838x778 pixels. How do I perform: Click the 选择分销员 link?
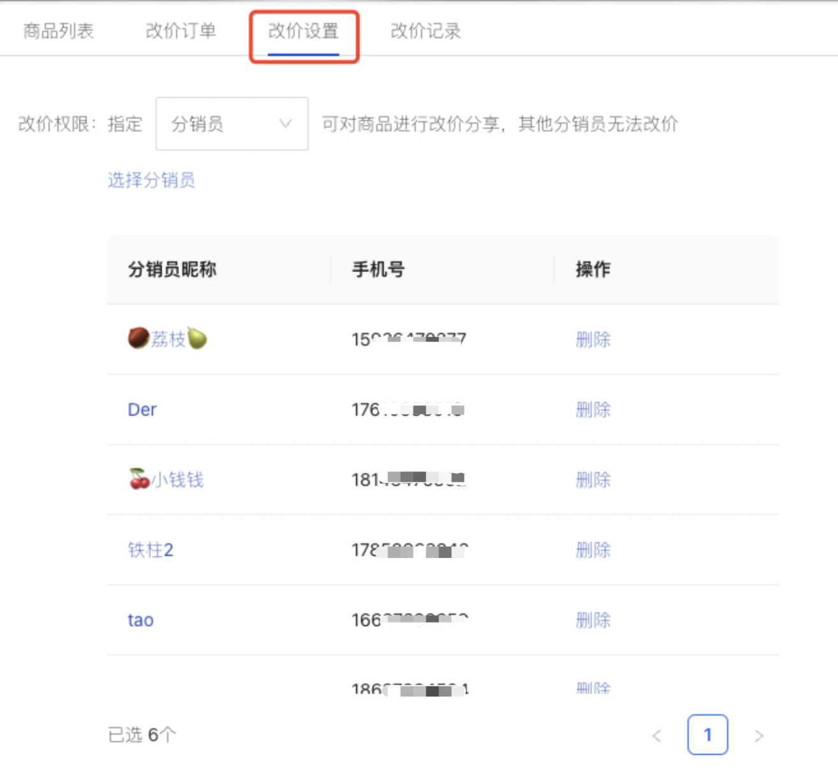(151, 180)
